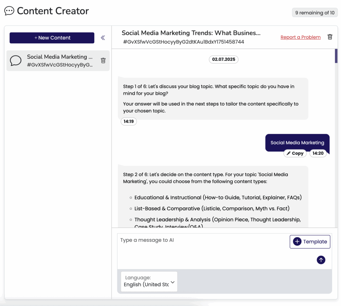The image size is (341, 306).
Task: Click the Content Creator chat bubble logo
Action: point(9,11)
